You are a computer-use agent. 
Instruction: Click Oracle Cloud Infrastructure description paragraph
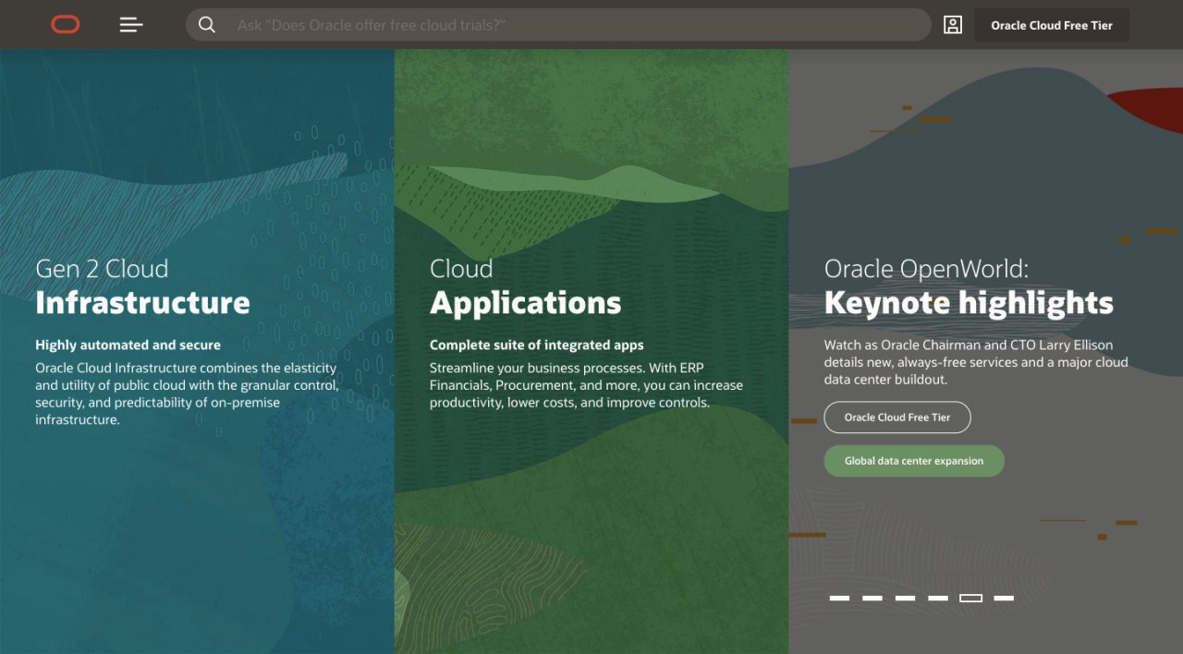click(x=187, y=394)
